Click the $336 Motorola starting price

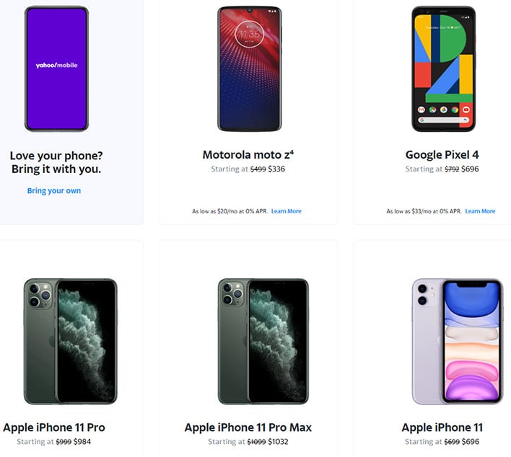(x=276, y=169)
